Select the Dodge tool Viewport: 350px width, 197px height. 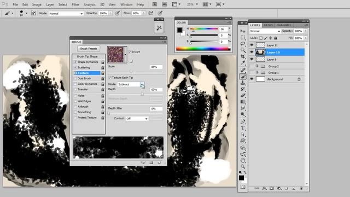pos(243,114)
